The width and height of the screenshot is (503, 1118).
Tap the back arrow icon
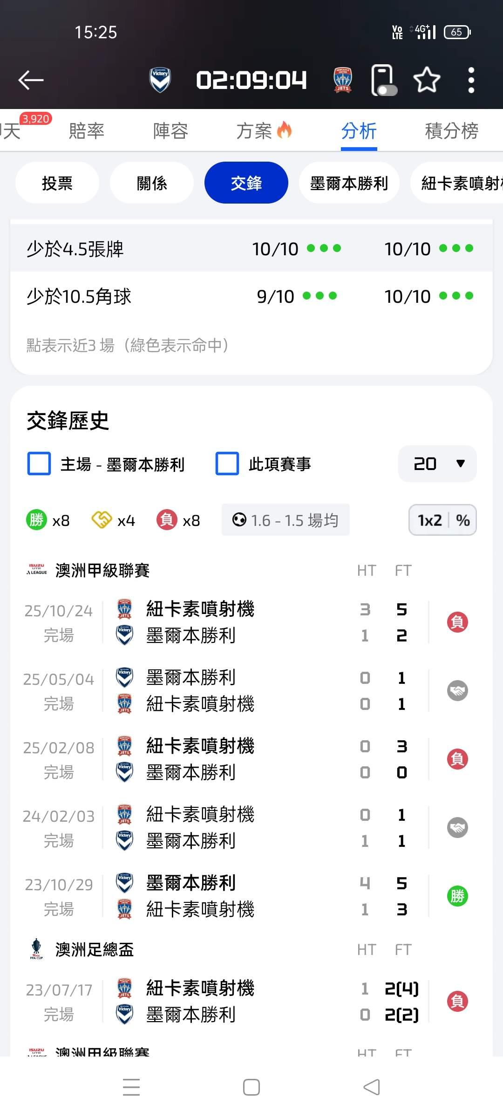[x=31, y=80]
